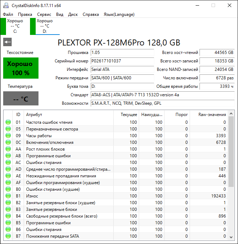The image size is (238, 244).
Task: Click status circle for attribute AB
Action: [x=8, y=155]
